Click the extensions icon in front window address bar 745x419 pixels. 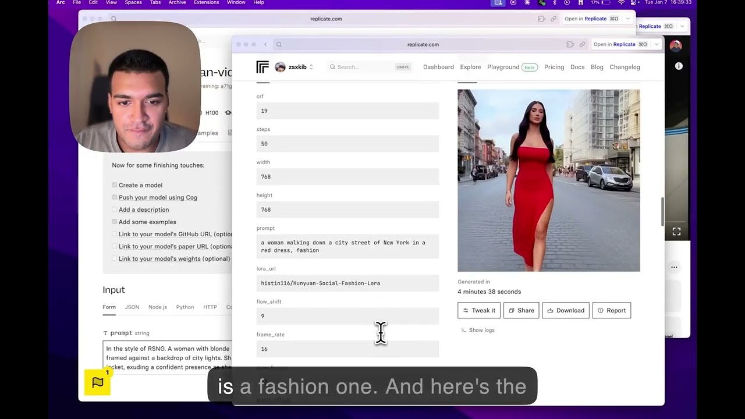tap(570, 44)
